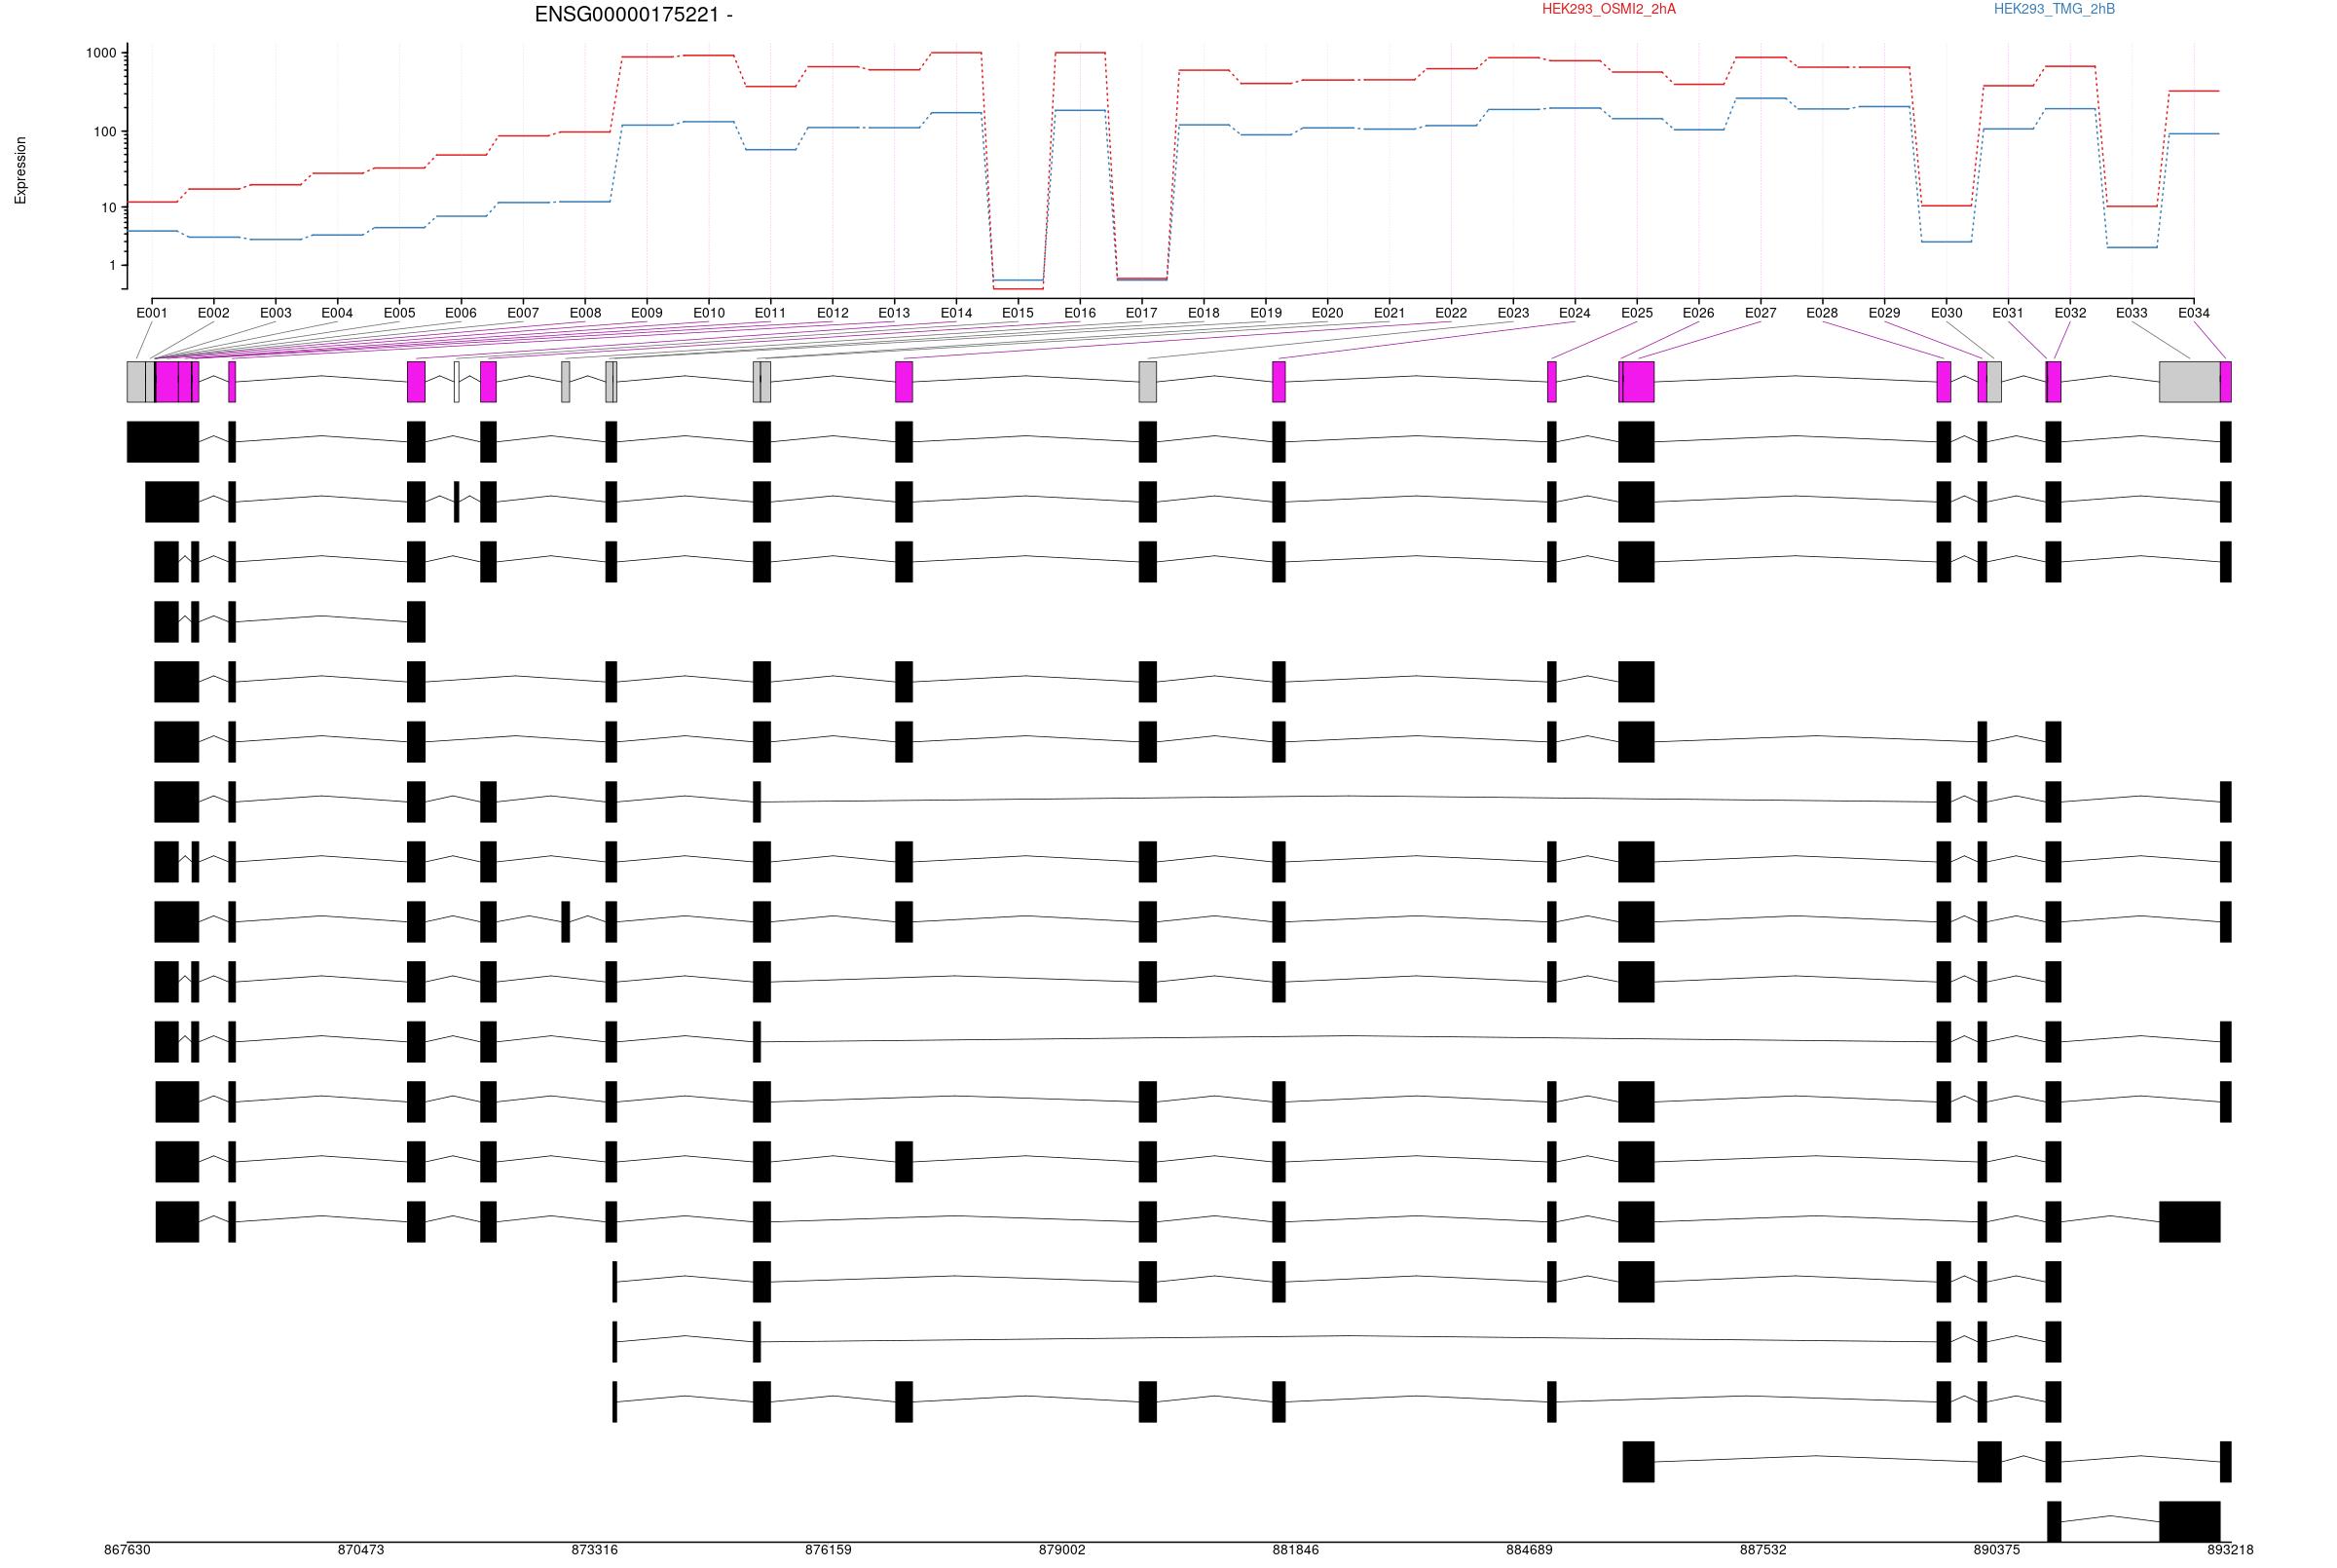
Task: Select the HEK293_TMG_2hB legend label
Action: coord(2054,9)
